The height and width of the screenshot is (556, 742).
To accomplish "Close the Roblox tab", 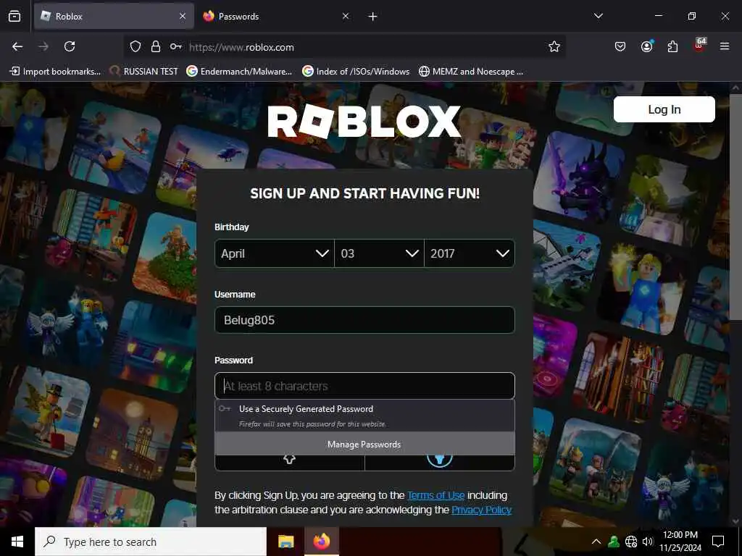I will [x=183, y=16].
